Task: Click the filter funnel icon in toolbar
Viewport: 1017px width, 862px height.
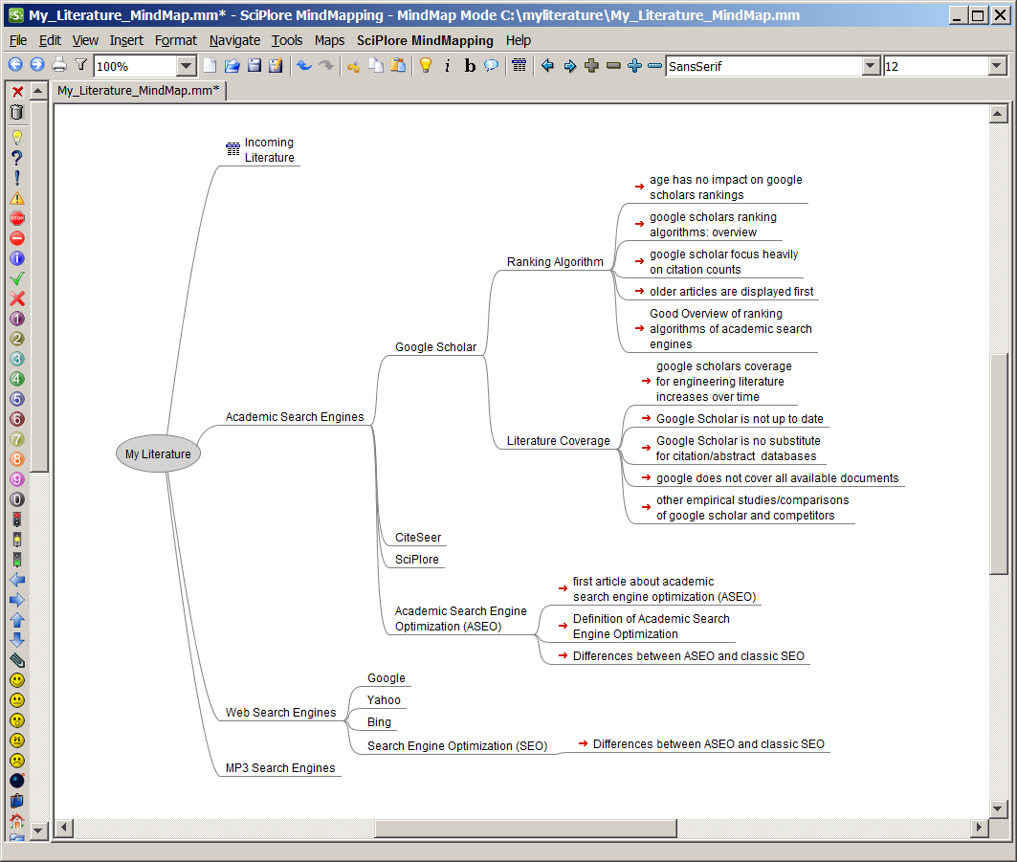Action: click(81, 66)
